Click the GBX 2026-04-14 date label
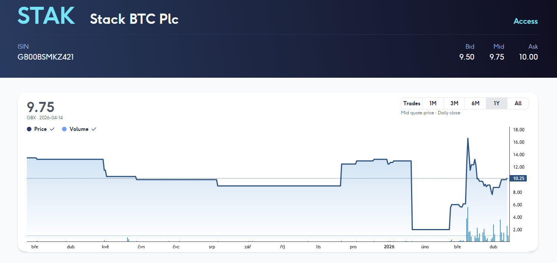Screen dimensions: 557x263 point(45,118)
